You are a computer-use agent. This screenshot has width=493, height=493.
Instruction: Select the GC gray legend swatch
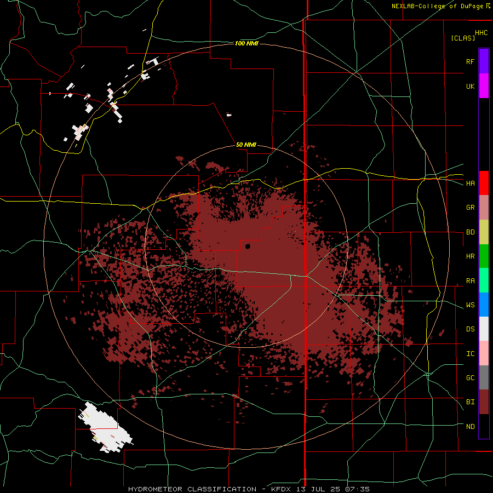coord(484,377)
